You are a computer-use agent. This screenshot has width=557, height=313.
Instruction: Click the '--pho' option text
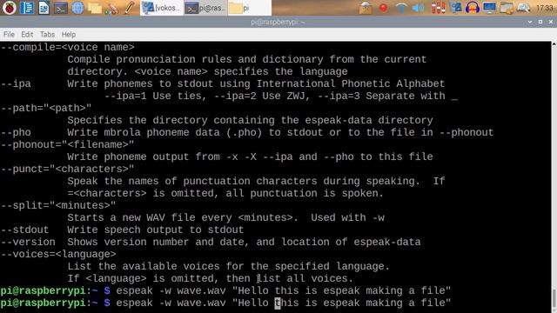coord(16,132)
